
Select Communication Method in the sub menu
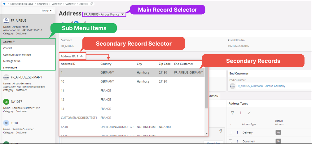17,55
